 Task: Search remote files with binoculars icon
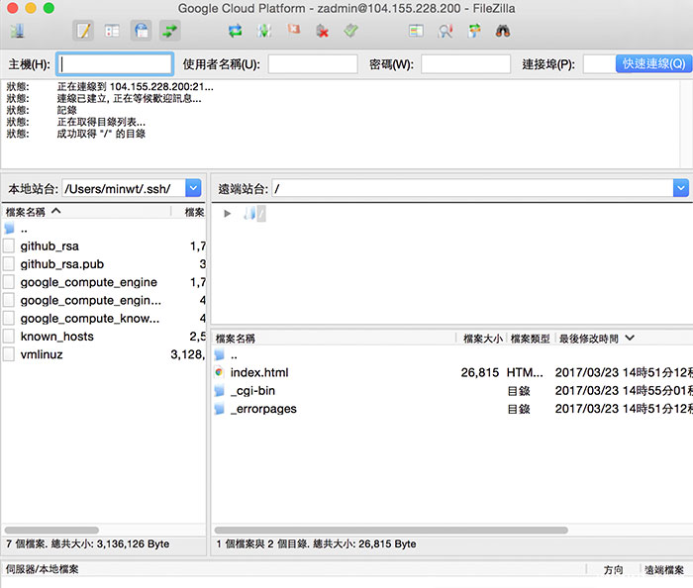click(x=503, y=31)
